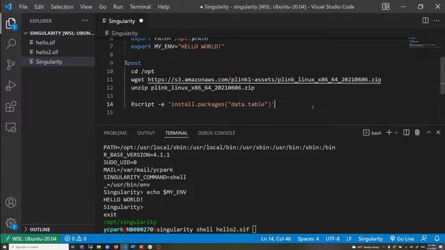Close the terminal panel

pos(438,133)
